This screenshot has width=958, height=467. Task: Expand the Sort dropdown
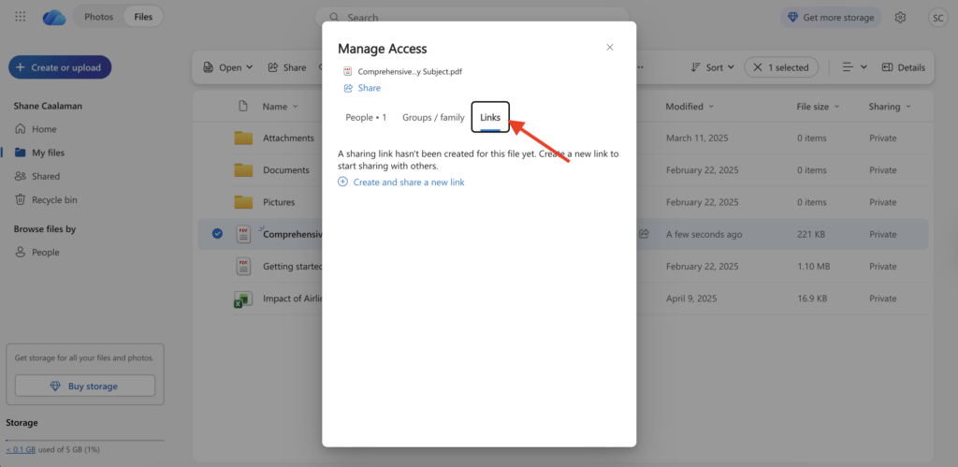point(712,67)
